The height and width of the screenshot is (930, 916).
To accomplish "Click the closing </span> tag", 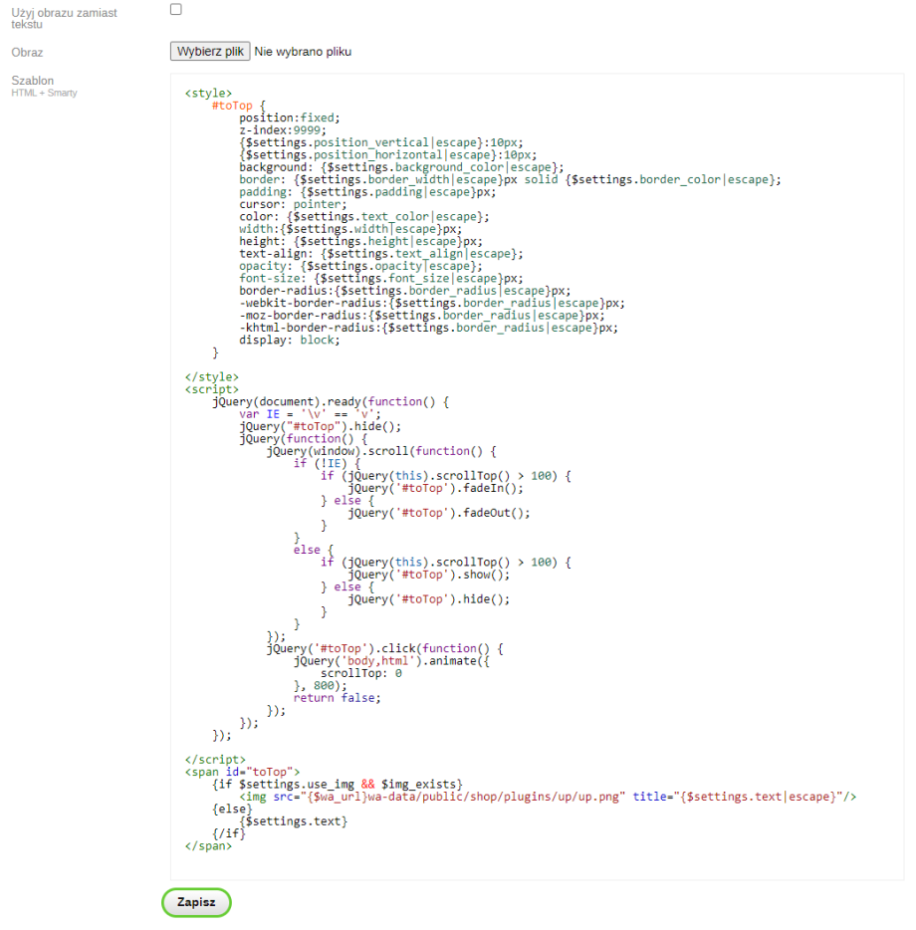I will click(208, 846).
